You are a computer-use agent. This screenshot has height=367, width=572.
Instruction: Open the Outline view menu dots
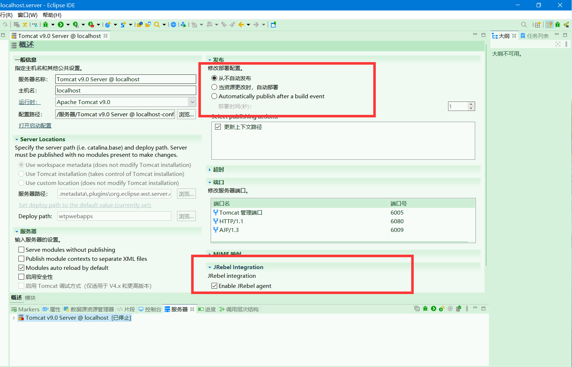point(566,44)
